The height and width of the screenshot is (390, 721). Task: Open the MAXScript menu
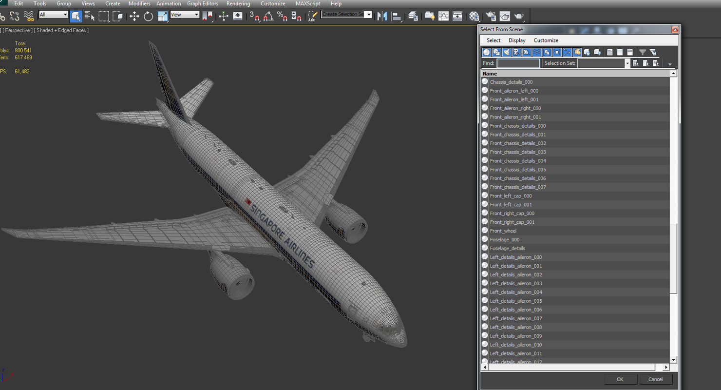tap(308, 3)
